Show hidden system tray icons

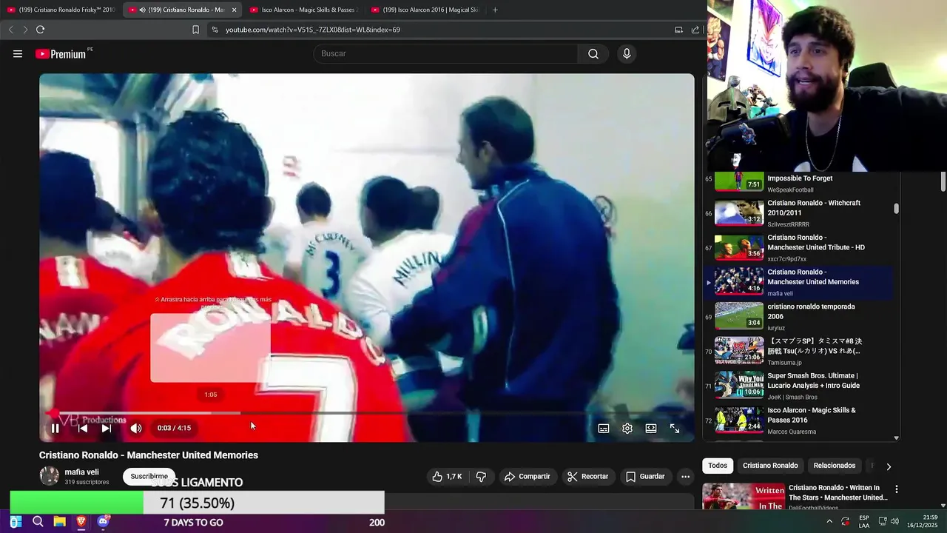point(829,522)
